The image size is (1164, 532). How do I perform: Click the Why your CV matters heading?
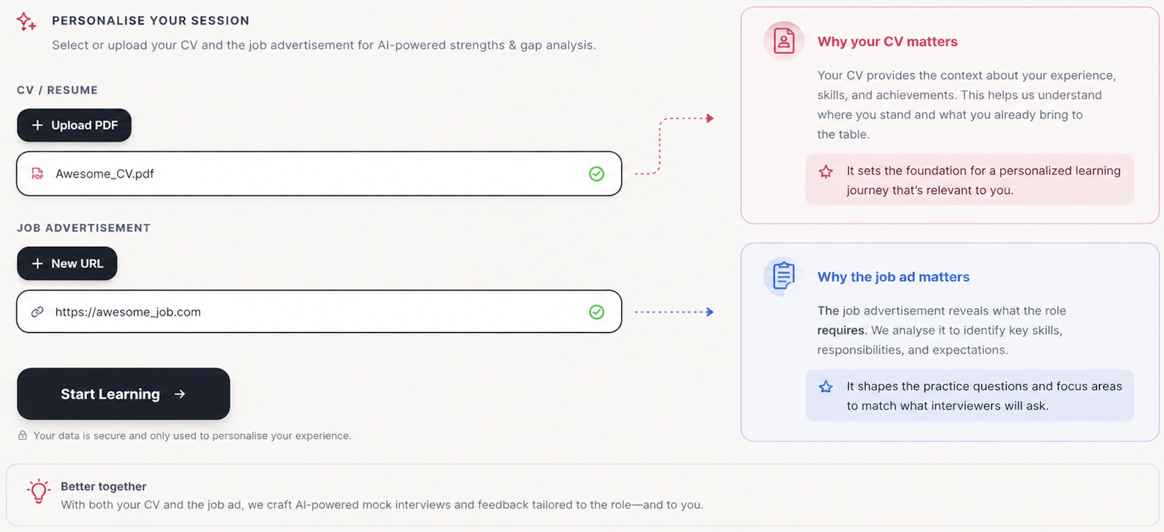pos(887,41)
